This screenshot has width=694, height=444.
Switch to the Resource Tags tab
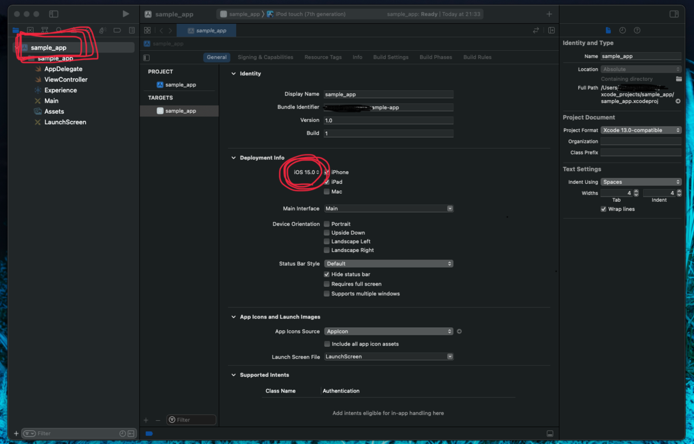pos(323,57)
